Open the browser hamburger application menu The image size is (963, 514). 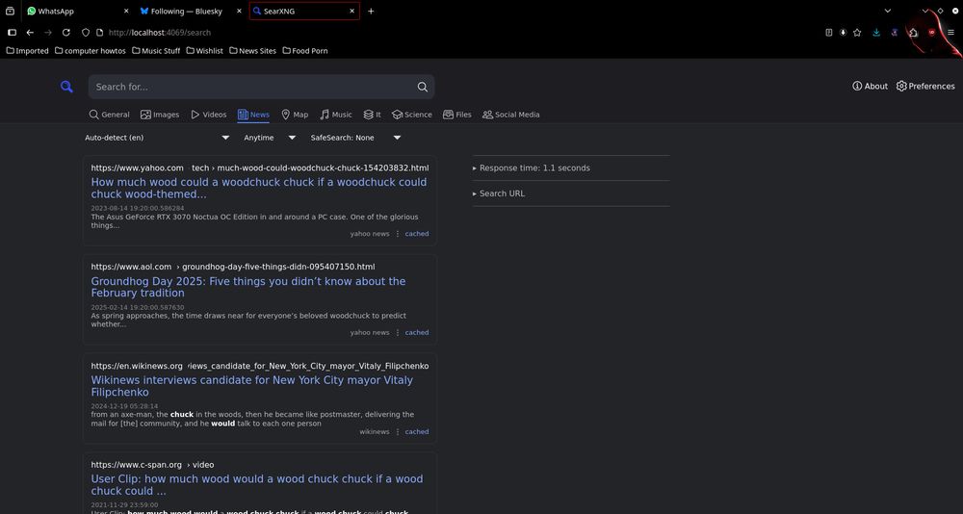pos(950,33)
